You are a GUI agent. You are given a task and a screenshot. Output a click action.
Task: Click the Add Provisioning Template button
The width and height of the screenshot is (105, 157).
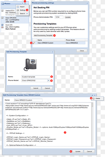[x=43, y=36]
